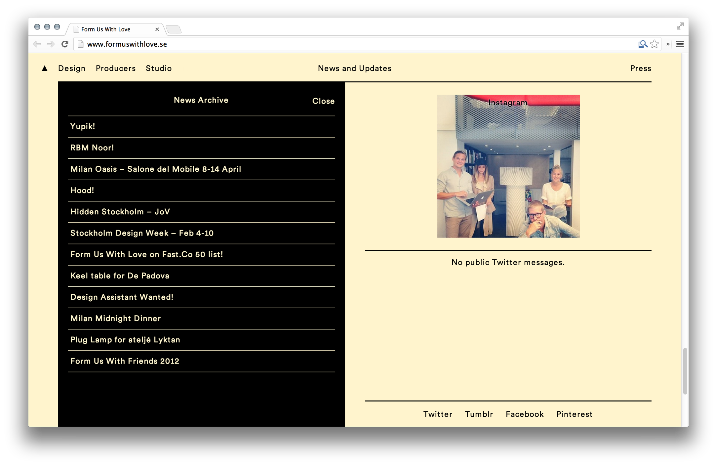This screenshot has height=466, width=717.
Task: Open the Yupik! news entry
Action: (83, 126)
